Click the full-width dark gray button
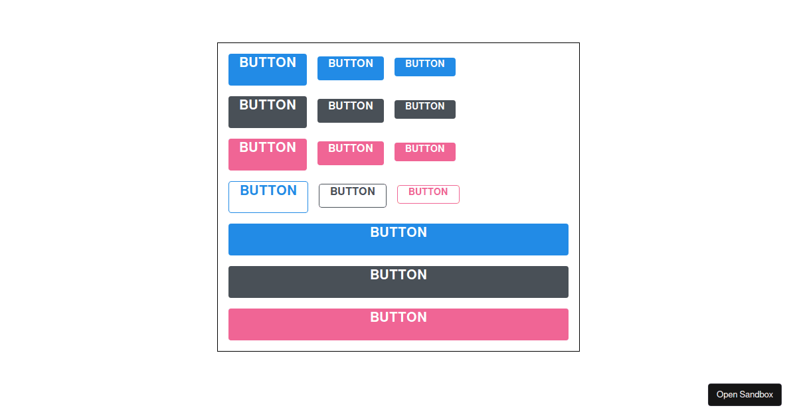797x418 pixels. pyautogui.click(x=398, y=281)
